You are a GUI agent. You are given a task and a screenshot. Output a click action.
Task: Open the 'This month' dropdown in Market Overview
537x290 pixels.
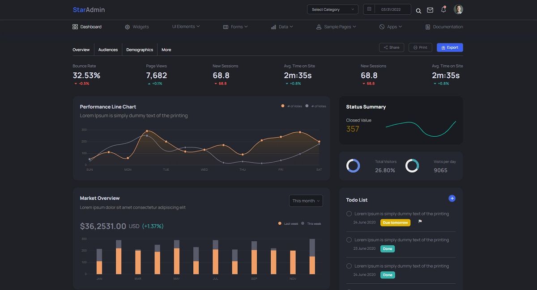(306, 201)
